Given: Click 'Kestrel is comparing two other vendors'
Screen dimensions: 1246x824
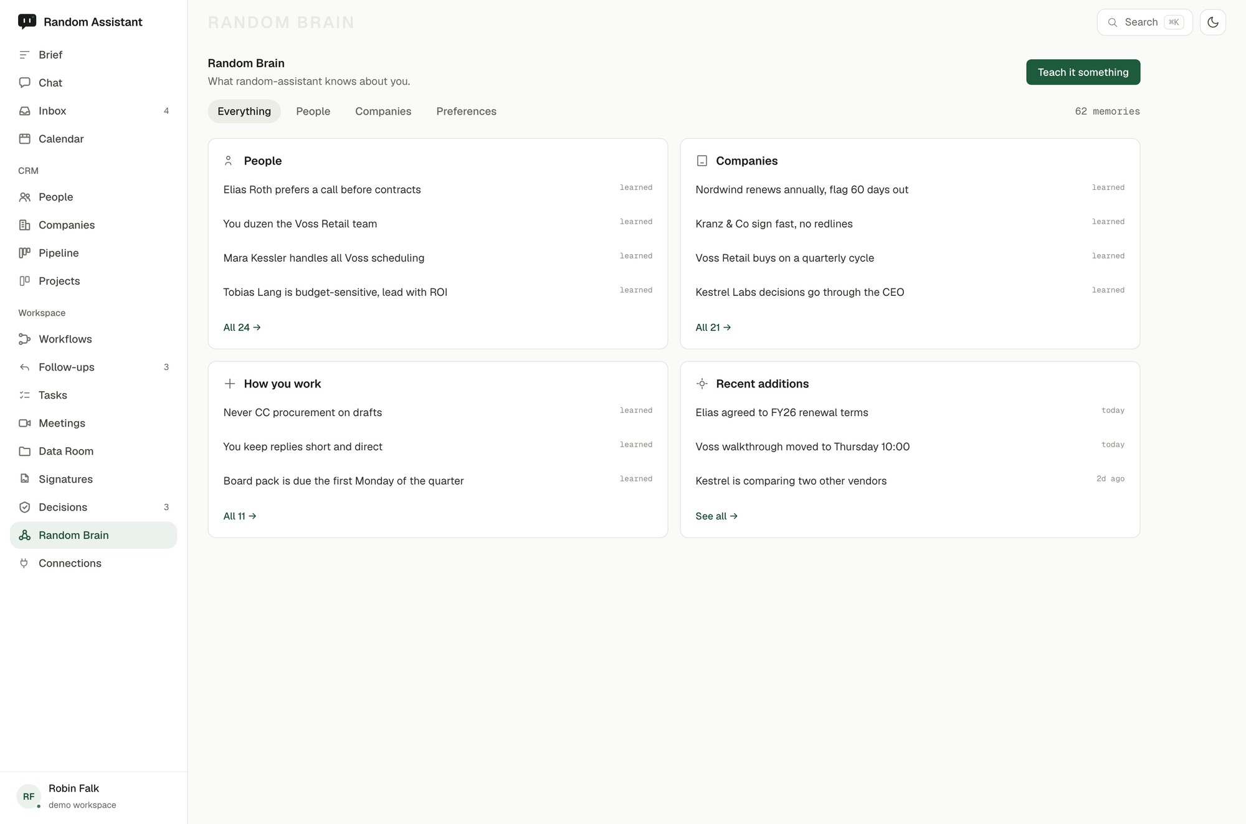Looking at the screenshot, I should coord(791,481).
